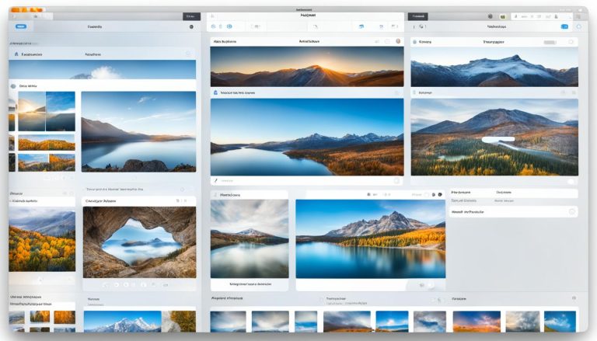
Task: Click the blue lock icon above the center lake photo
Action: (215, 92)
